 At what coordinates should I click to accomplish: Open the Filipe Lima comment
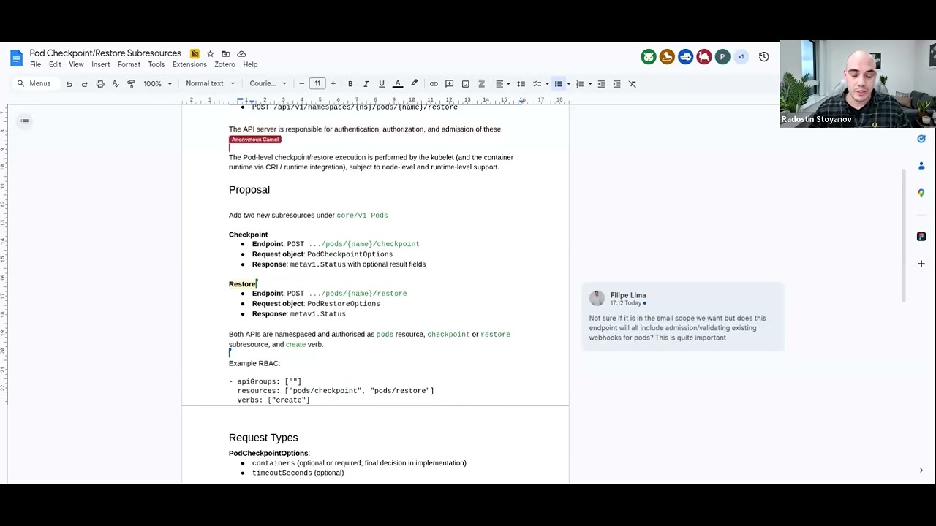683,317
